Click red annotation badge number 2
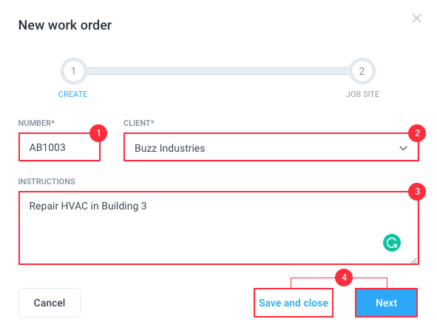Image resolution: width=437 pixels, height=336 pixels. [x=417, y=133]
